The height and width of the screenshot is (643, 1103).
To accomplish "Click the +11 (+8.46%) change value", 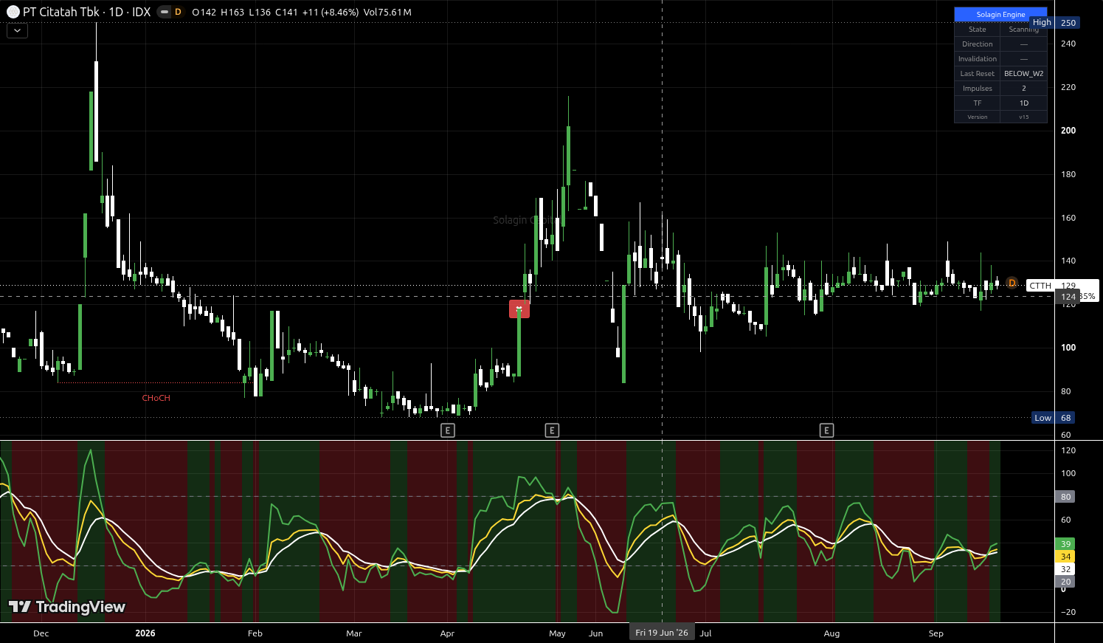I will [331, 13].
